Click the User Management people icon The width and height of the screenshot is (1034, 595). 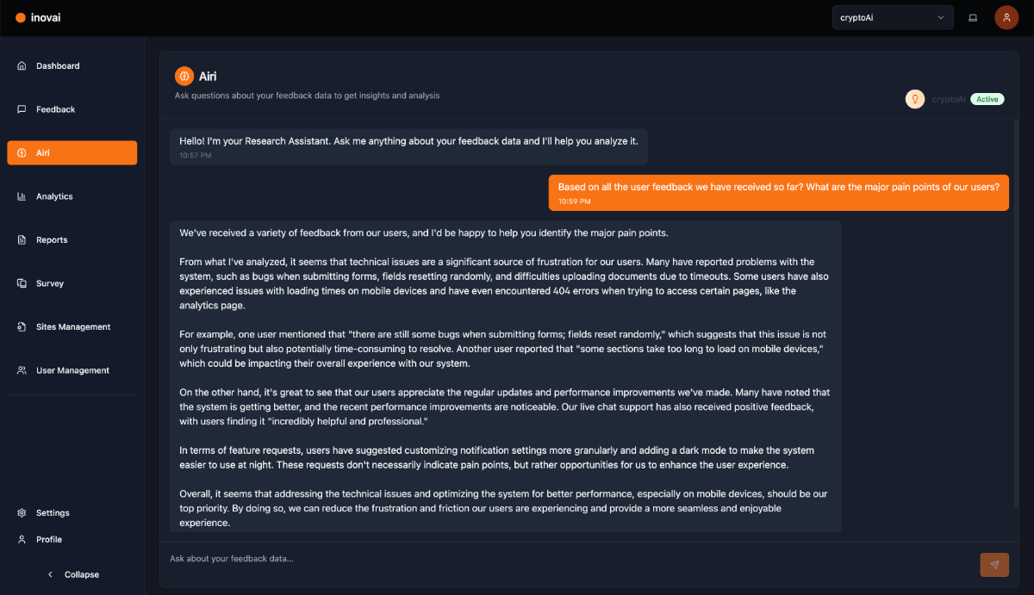pos(22,370)
